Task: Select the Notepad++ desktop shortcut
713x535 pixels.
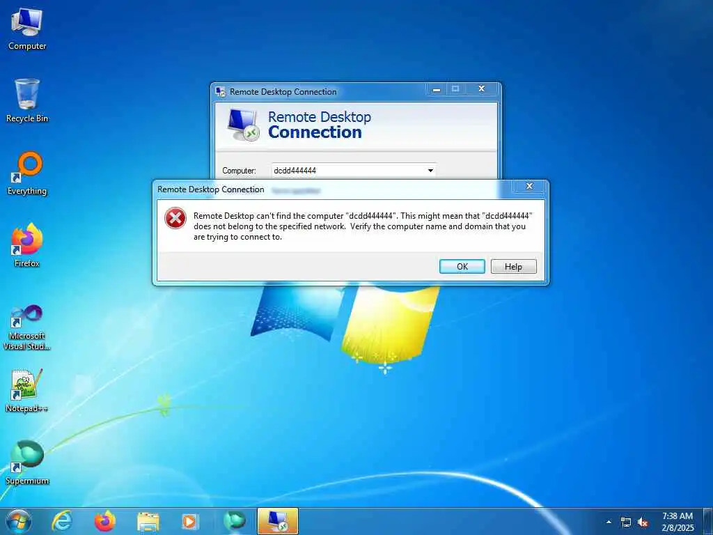Action: [x=27, y=391]
